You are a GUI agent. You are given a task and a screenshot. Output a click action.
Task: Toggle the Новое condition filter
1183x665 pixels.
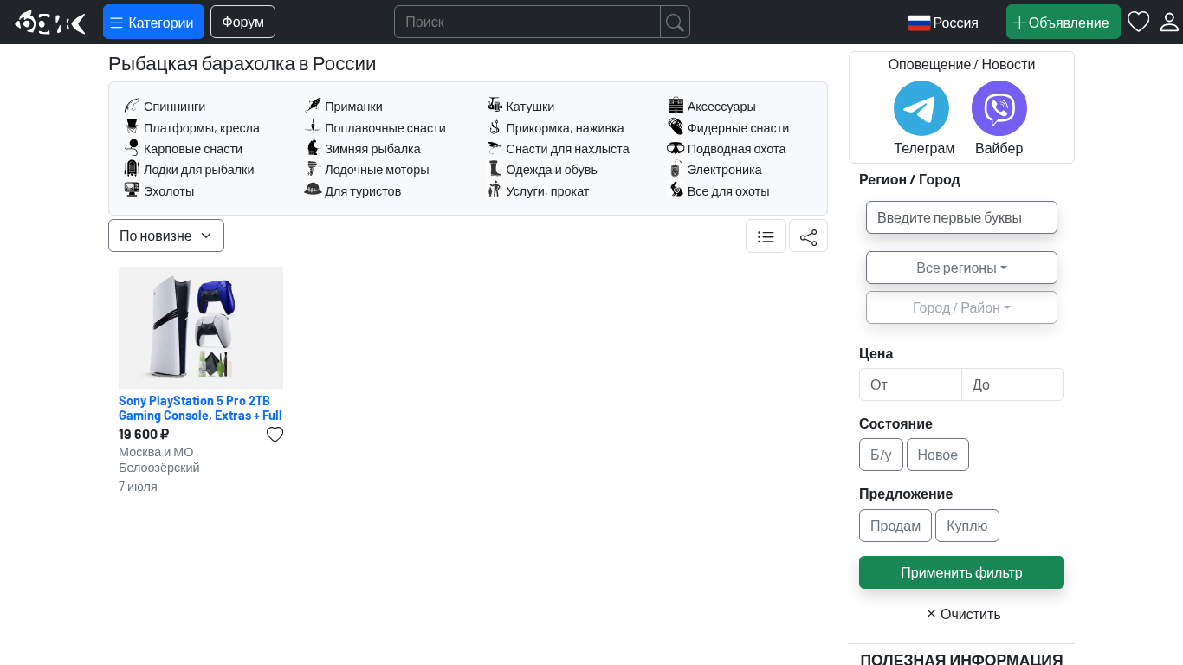coord(938,455)
